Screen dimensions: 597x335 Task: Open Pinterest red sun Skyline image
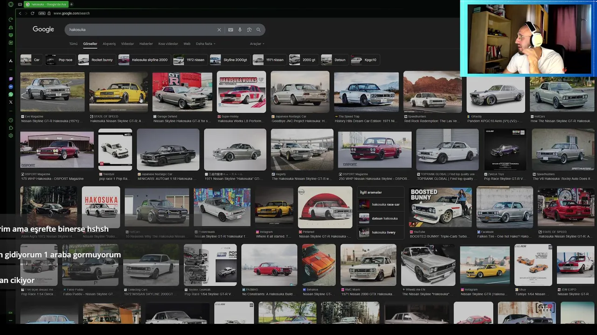click(325, 208)
